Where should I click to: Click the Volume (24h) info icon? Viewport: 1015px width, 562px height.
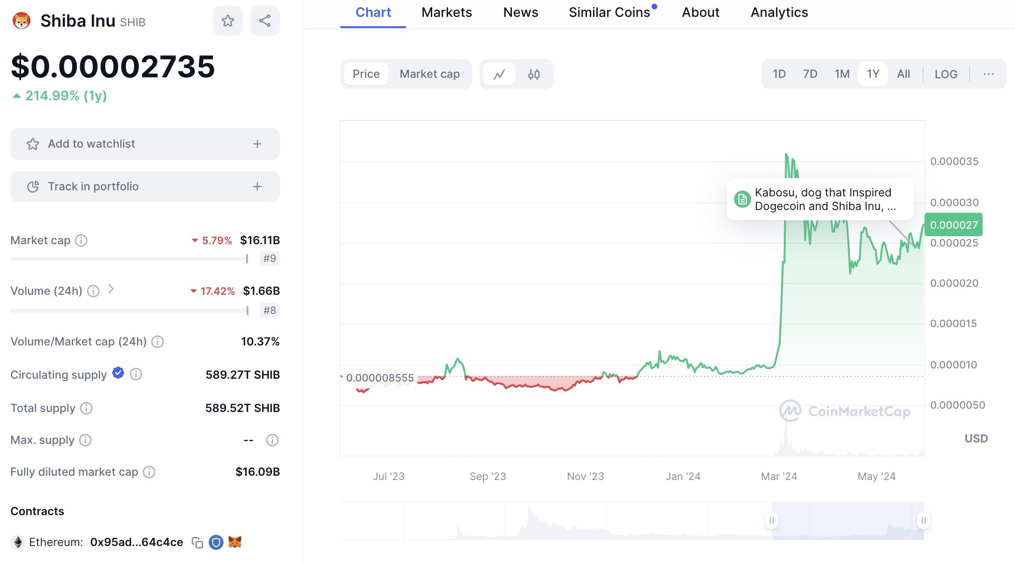tap(93, 291)
